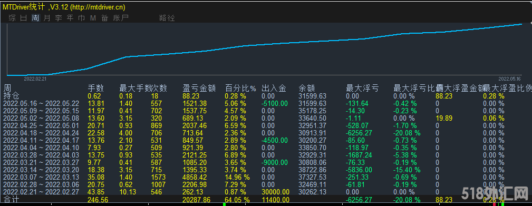Select the 周 weekly tab
Image resolution: width=532 pixels, height=206 pixels.
35,18
